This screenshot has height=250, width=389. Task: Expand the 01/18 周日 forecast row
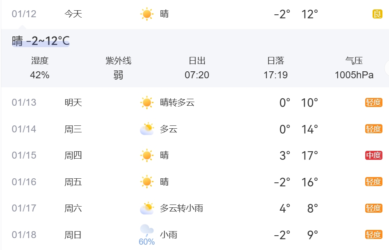[24, 235]
